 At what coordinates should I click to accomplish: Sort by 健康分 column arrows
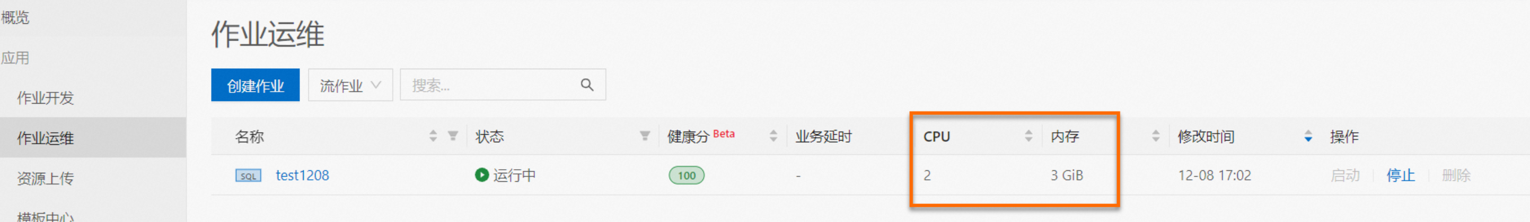click(773, 136)
